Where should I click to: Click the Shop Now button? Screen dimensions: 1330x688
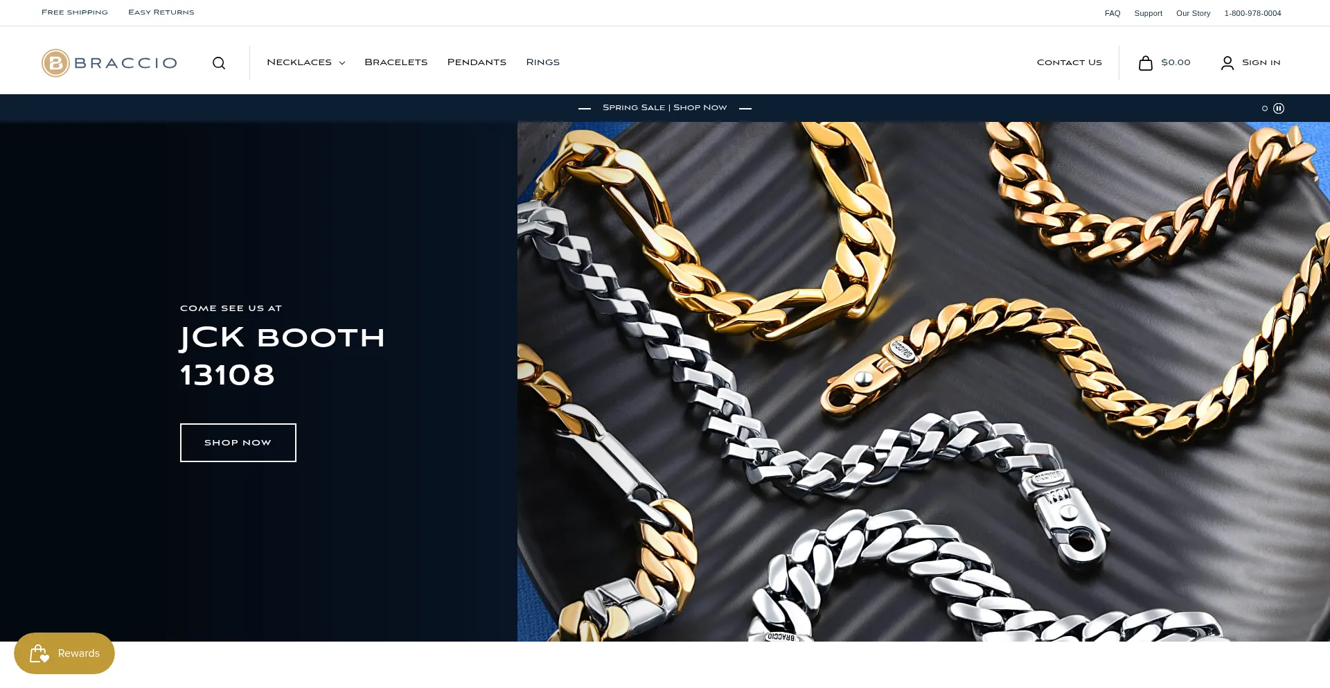pos(238,443)
